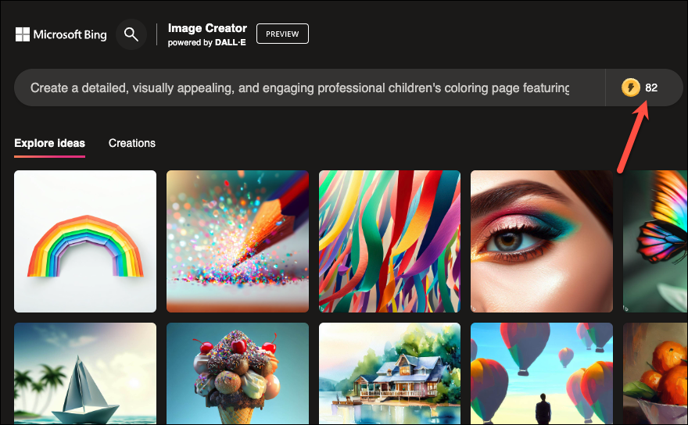Open the hot air balloons thumbnail
The image size is (688, 425).
(x=542, y=373)
